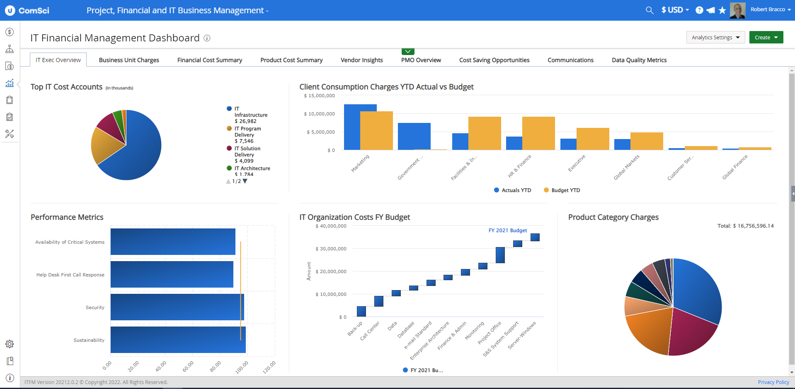This screenshot has height=389, width=795.
Task: Click the organization hierarchy icon in sidebar
Action: pos(10,49)
